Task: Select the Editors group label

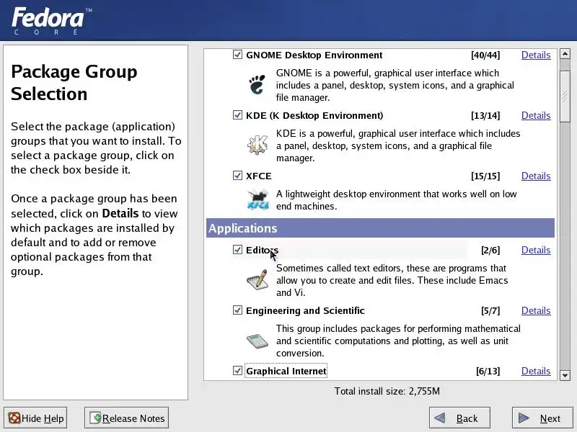Action: [262, 250]
